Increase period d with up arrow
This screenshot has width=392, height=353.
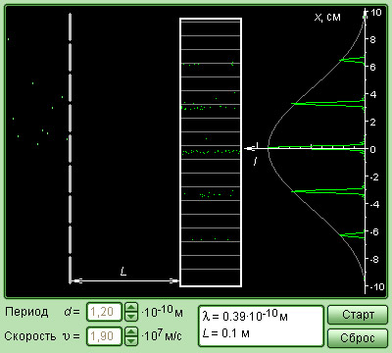[131, 307]
